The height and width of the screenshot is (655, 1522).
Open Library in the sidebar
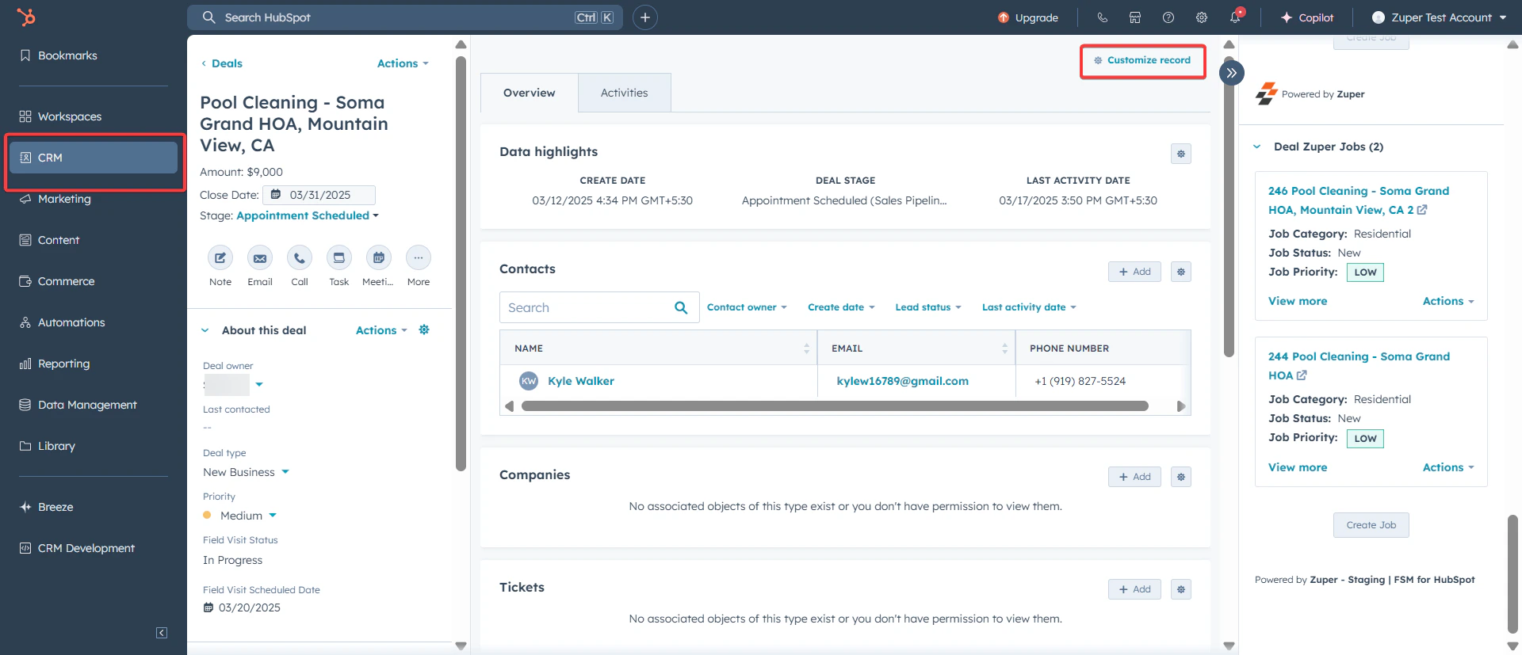(x=47, y=446)
